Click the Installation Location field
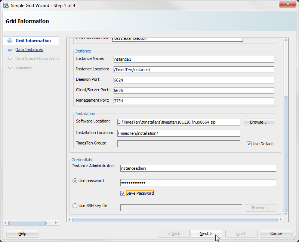This screenshot has width=299, height=242. 179,133
